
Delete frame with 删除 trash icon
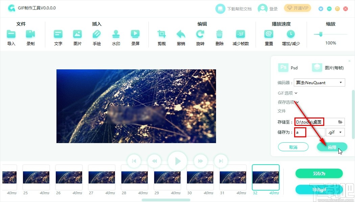coord(219,34)
